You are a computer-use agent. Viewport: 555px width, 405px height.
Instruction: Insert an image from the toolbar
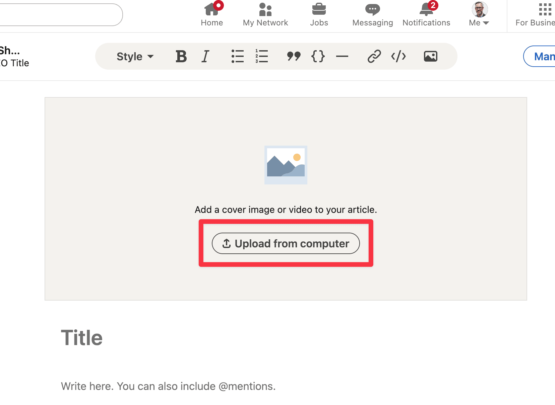point(430,56)
